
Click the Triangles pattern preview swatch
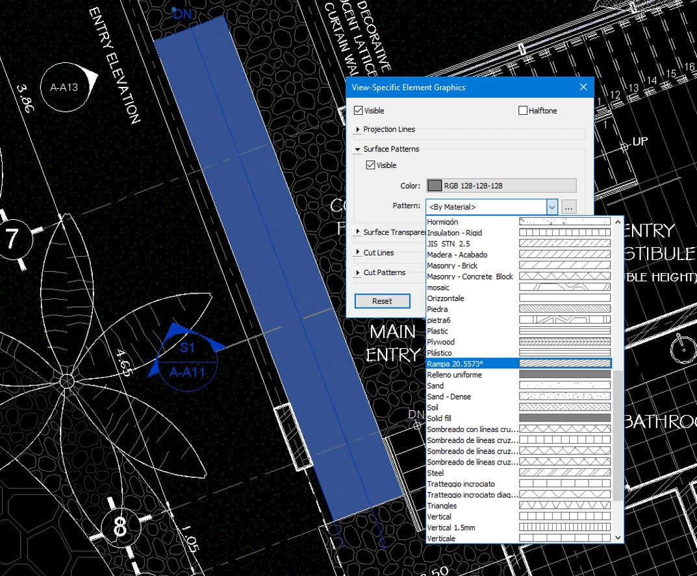click(x=564, y=505)
